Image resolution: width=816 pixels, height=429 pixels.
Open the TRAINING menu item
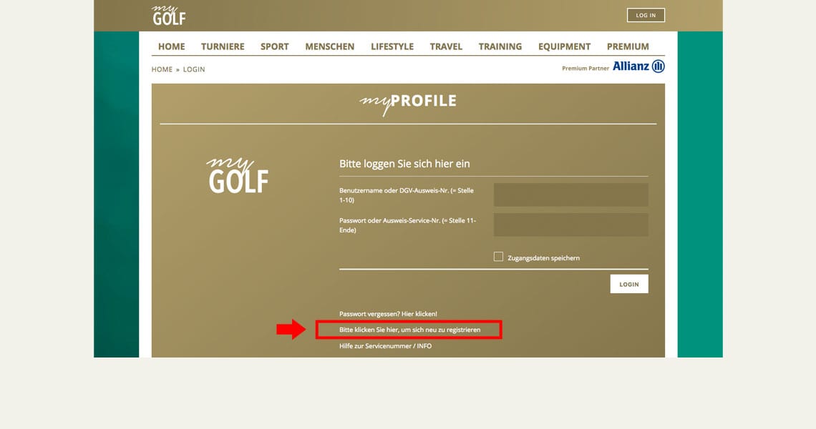pos(500,46)
